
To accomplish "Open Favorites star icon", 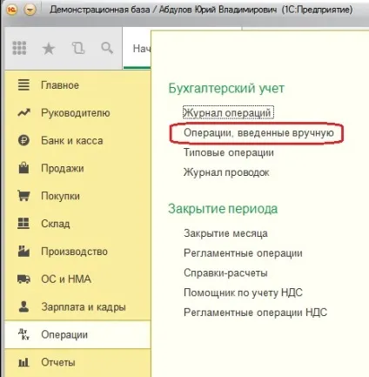I will click(49, 49).
